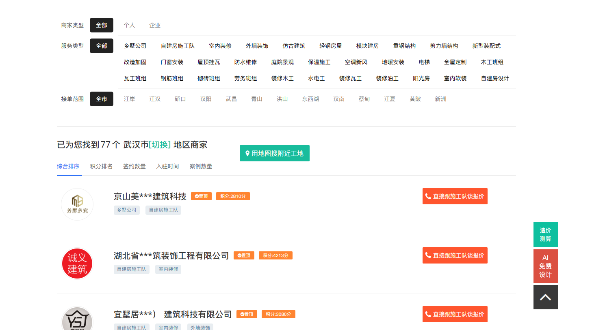This screenshot has height=330, width=605.
Task: Select 装修木工 service category
Action: tap(282, 78)
